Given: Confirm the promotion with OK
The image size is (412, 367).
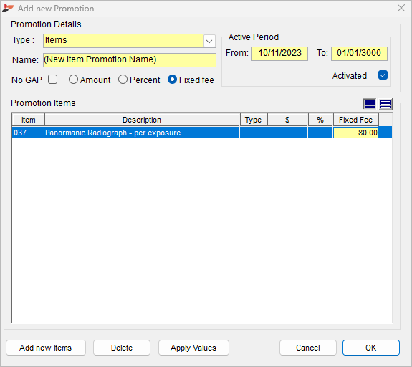Looking at the screenshot, I should pyautogui.click(x=371, y=348).
